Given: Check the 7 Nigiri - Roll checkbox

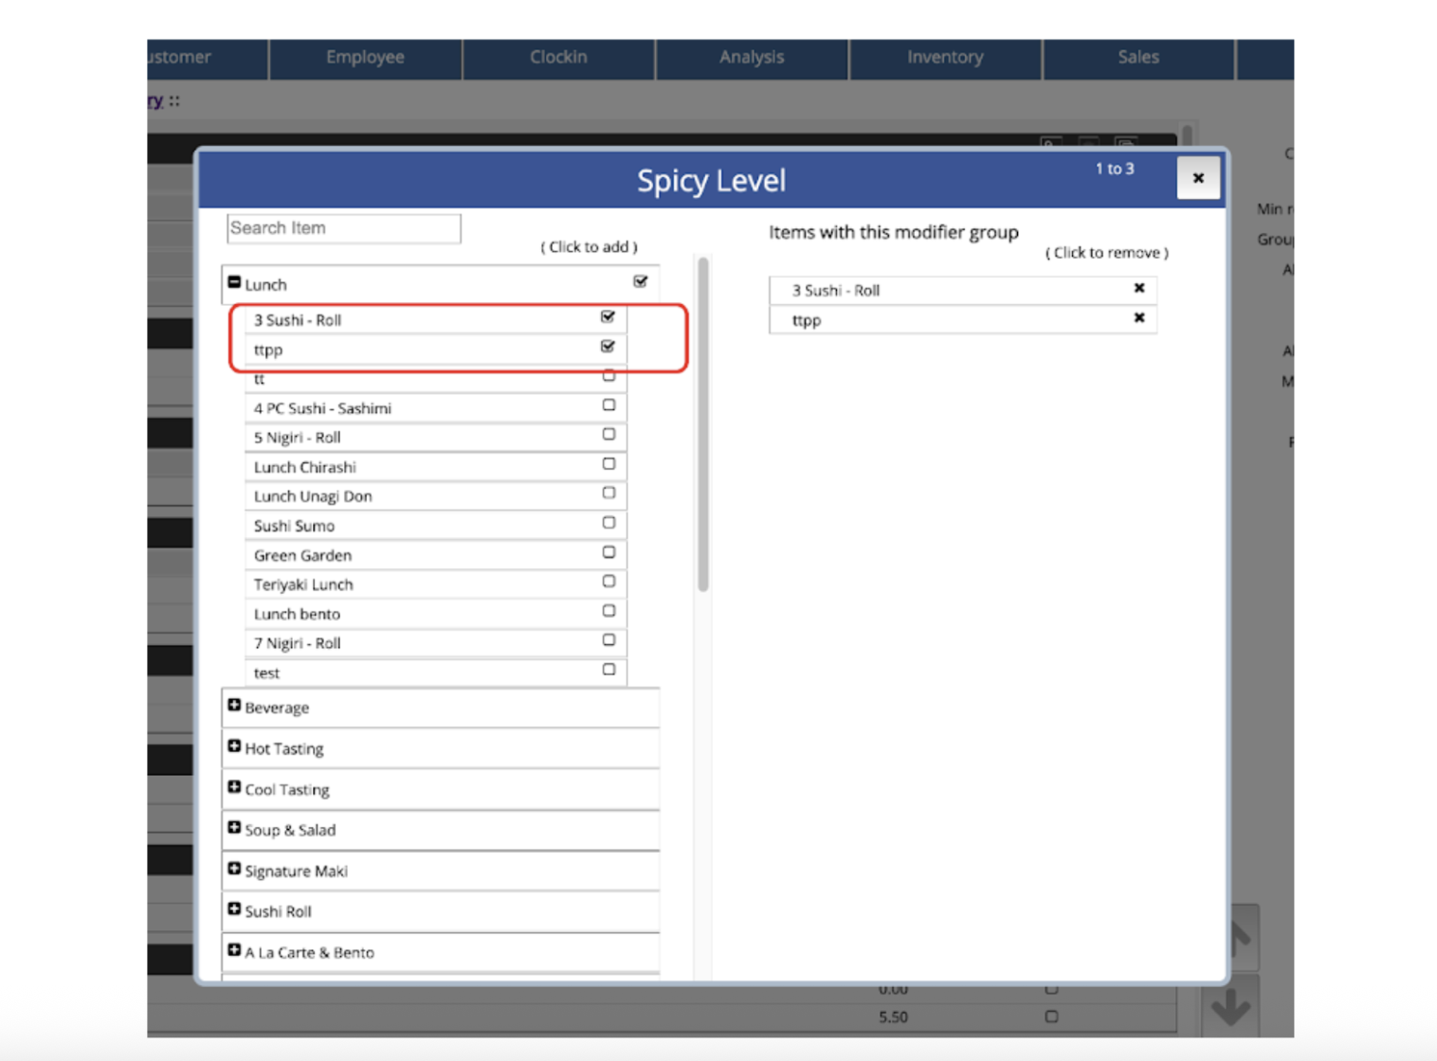Looking at the screenshot, I should [x=609, y=640].
